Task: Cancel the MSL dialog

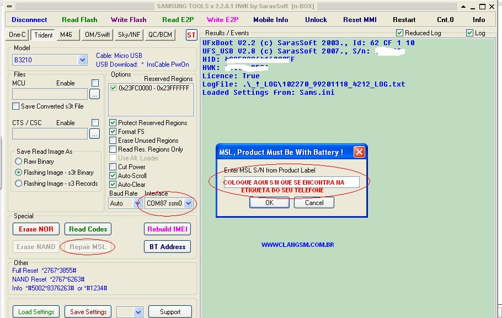Action: [x=314, y=202]
